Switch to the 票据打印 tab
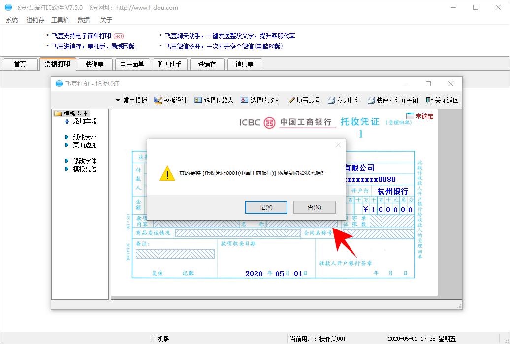 (58, 64)
